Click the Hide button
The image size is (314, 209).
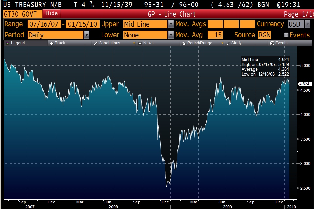coord(52,14)
